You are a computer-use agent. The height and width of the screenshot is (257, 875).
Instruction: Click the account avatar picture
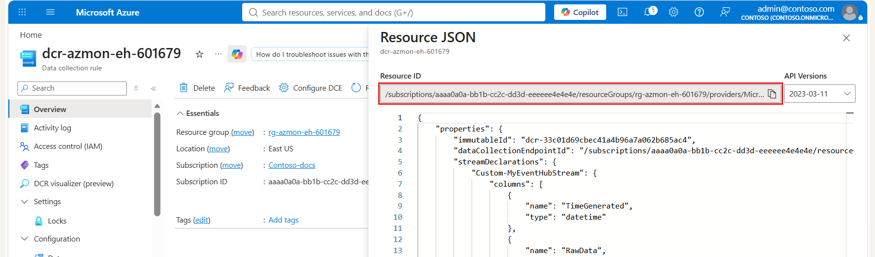tap(850, 12)
